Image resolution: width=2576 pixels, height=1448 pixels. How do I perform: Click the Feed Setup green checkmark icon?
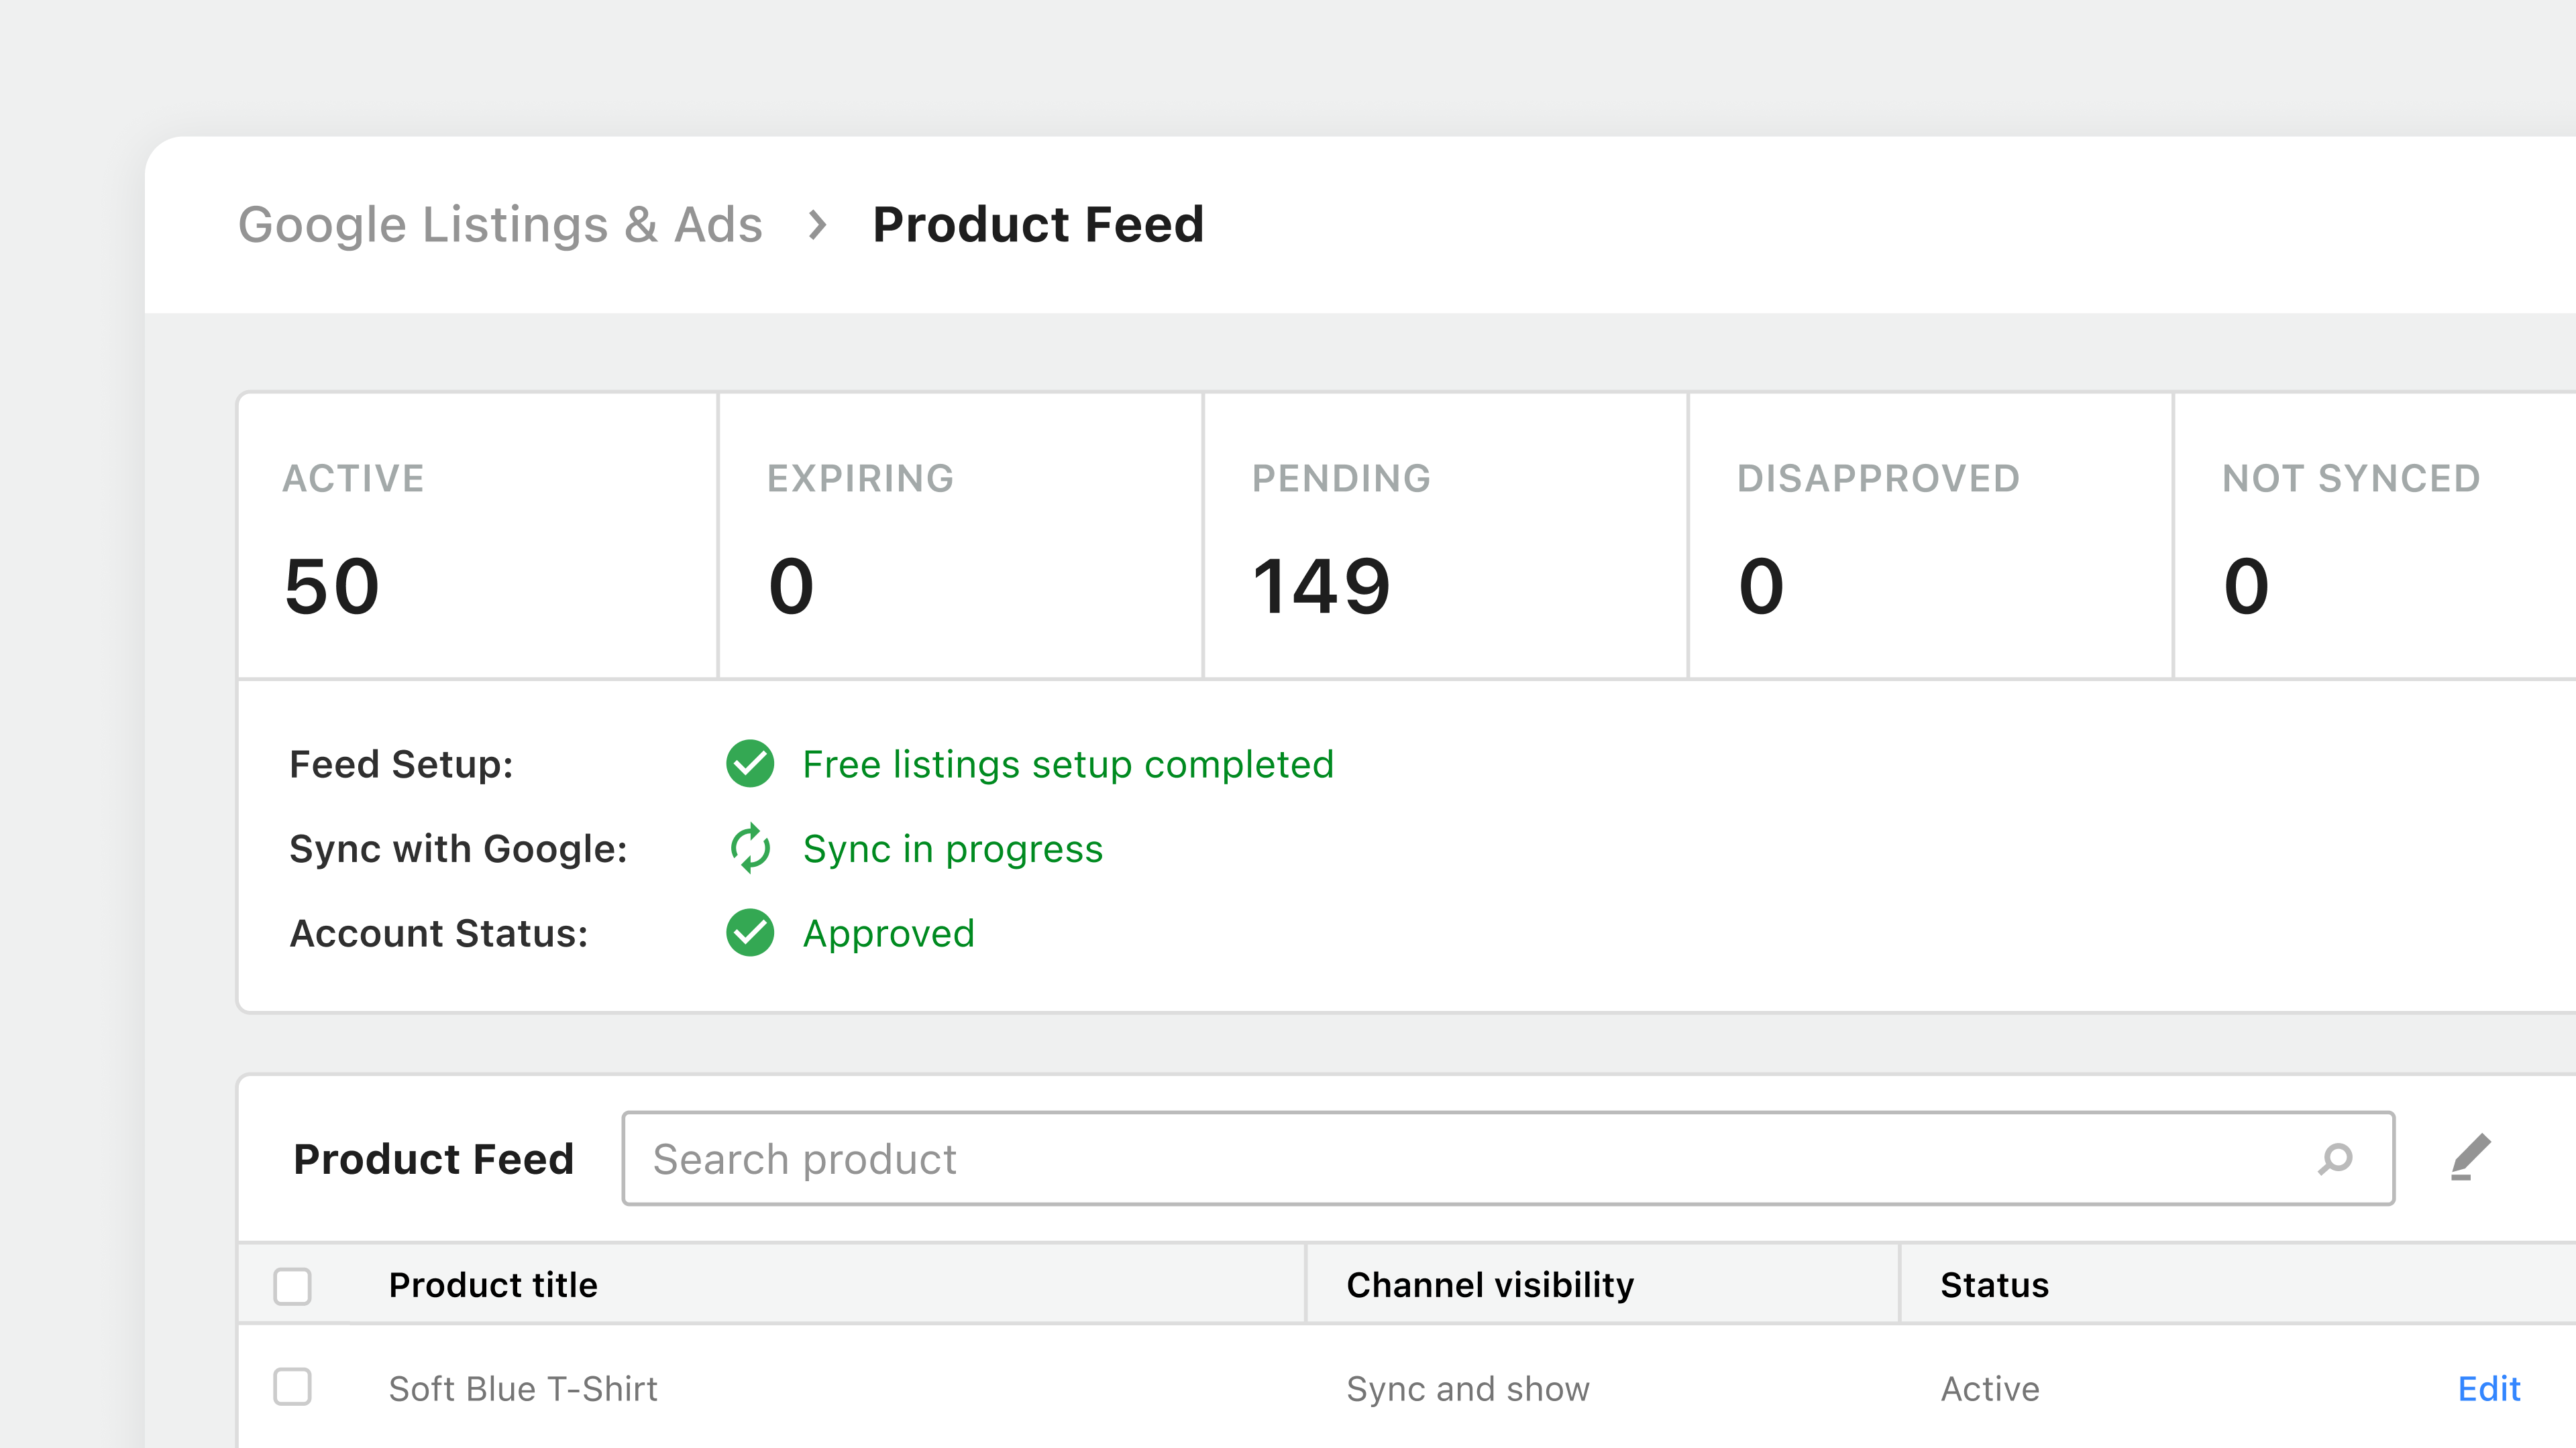(749, 764)
